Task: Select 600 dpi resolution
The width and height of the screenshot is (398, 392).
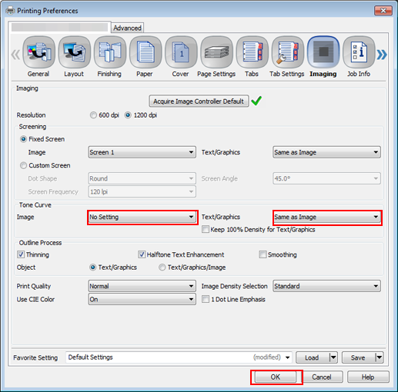Action: point(93,115)
